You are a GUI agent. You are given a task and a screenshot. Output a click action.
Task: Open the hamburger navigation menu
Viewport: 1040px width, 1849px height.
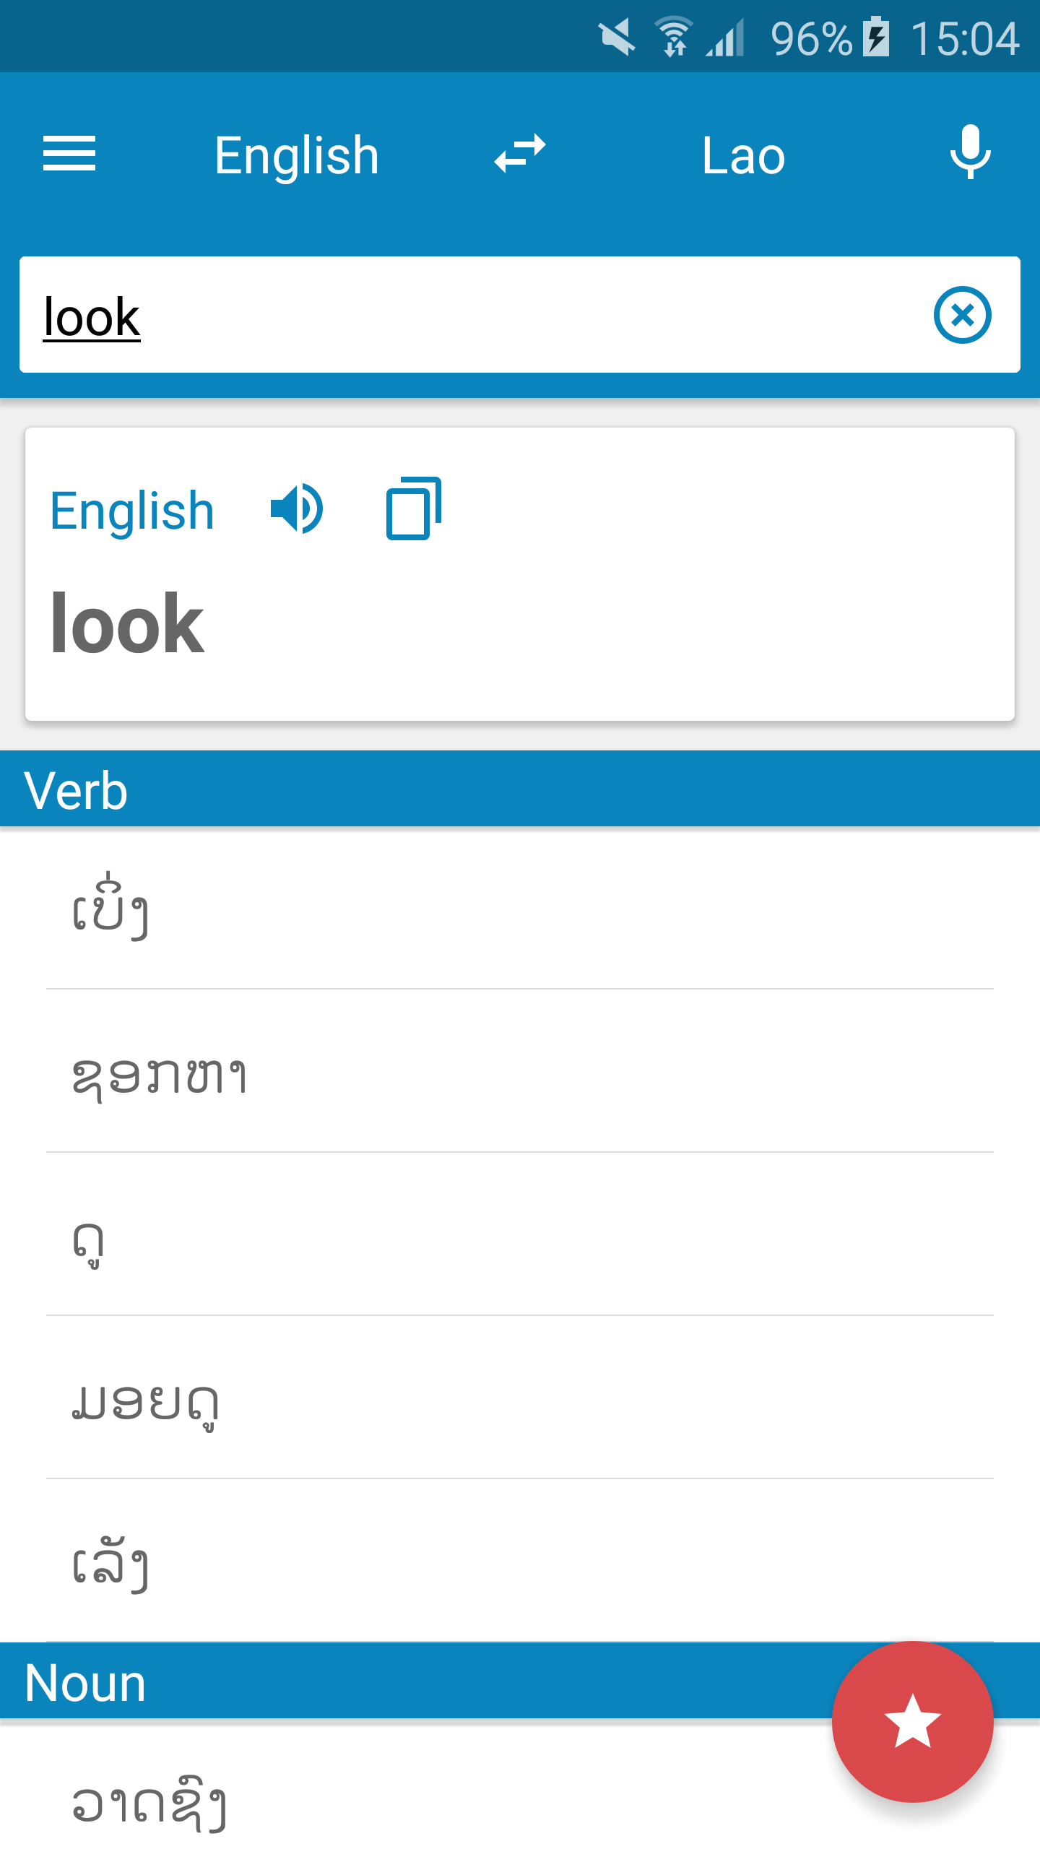(x=69, y=154)
